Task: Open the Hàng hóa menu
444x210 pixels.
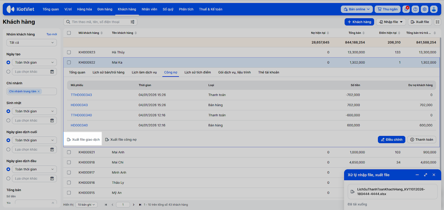Action: click(84, 9)
